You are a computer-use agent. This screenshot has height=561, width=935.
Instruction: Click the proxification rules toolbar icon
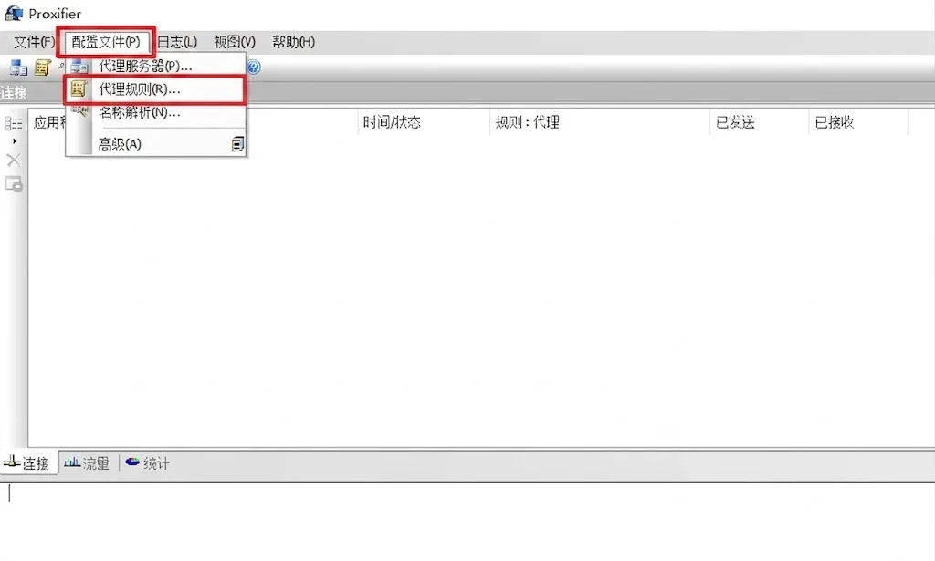42,68
